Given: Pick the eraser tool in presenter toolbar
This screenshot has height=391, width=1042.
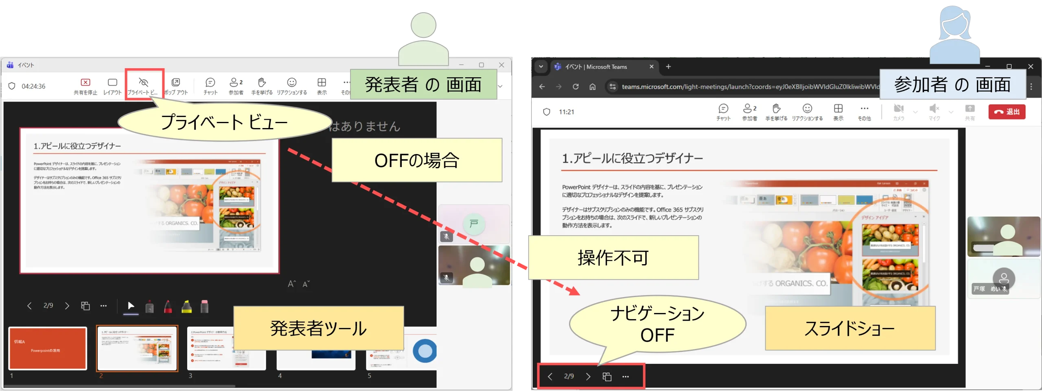Looking at the screenshot, I should (204, 306).
